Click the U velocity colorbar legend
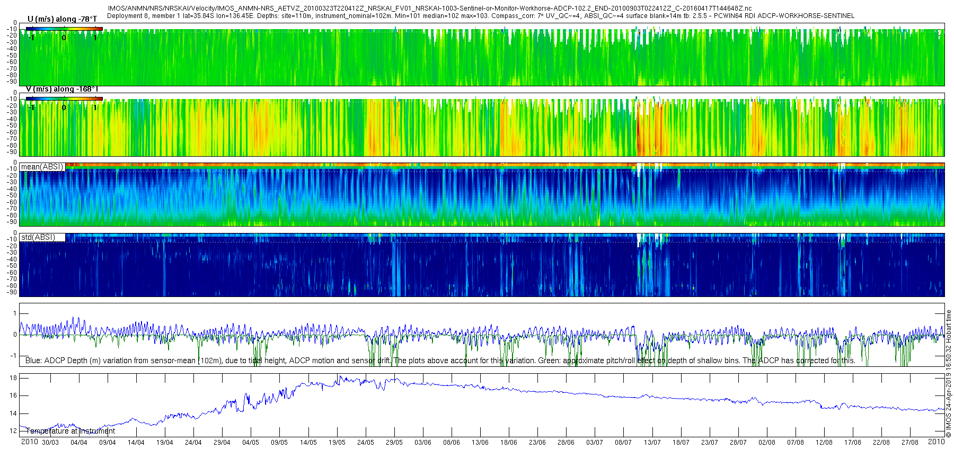The height and width of the screenshot is (450, 954). [64, 29]
